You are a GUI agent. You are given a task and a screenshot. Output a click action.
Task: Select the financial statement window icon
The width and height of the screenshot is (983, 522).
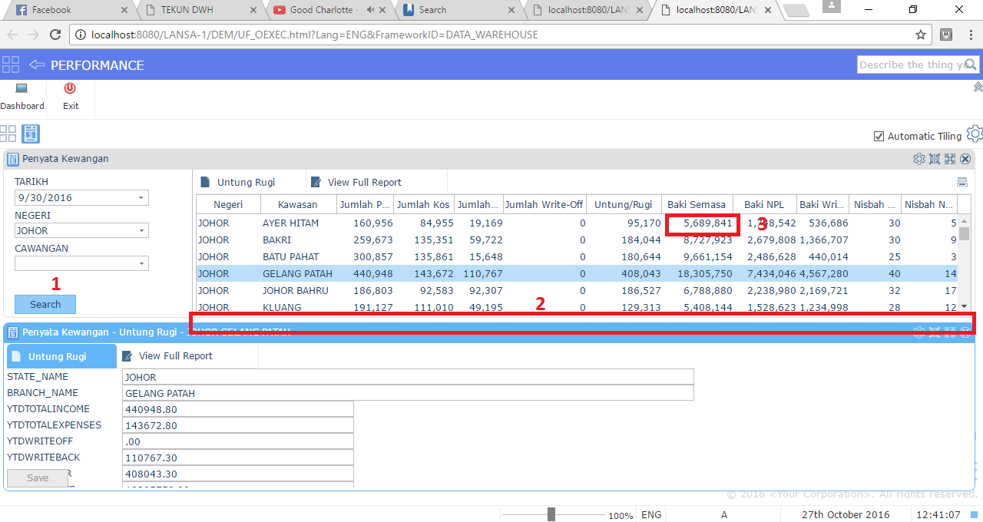(x=31, y=134)
